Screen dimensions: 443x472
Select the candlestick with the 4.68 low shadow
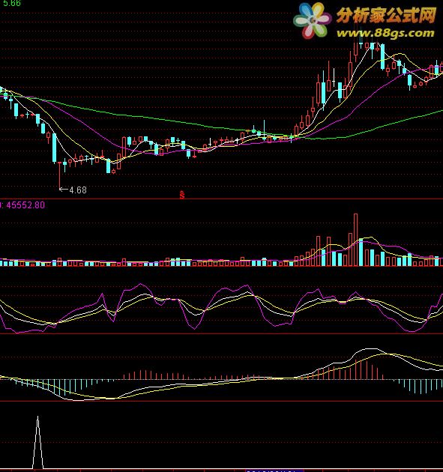coord(60,176)
